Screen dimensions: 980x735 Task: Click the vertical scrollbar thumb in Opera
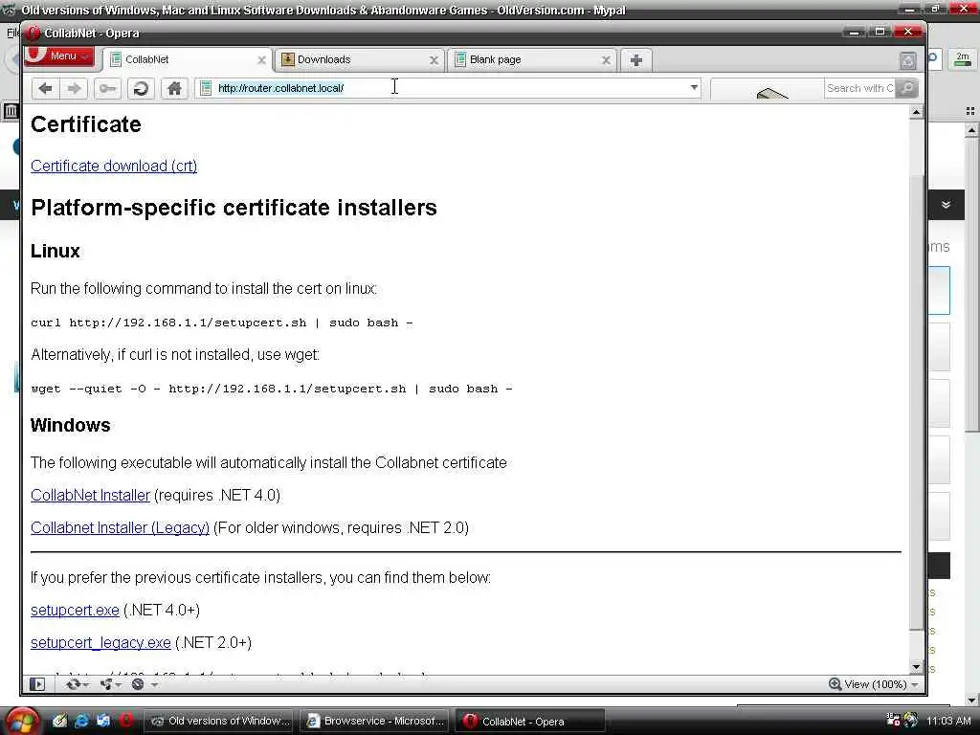pyautogui.click(x=916, y=403)
